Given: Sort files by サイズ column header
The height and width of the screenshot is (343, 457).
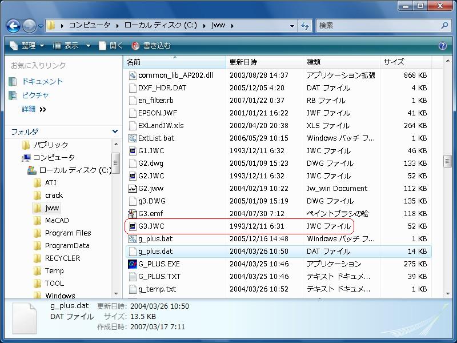Looking at the screenshot, I should (x=394, y=62).
